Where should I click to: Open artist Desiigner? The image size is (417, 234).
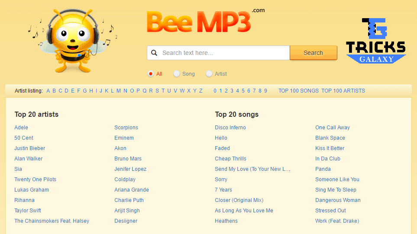click(x=126, y=221)
